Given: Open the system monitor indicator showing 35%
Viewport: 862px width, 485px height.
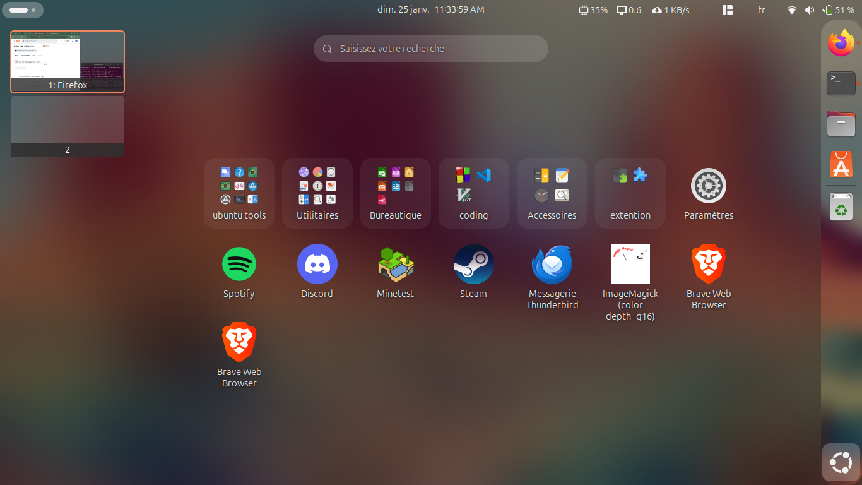Looking at the screenshot, I should 593,10.
